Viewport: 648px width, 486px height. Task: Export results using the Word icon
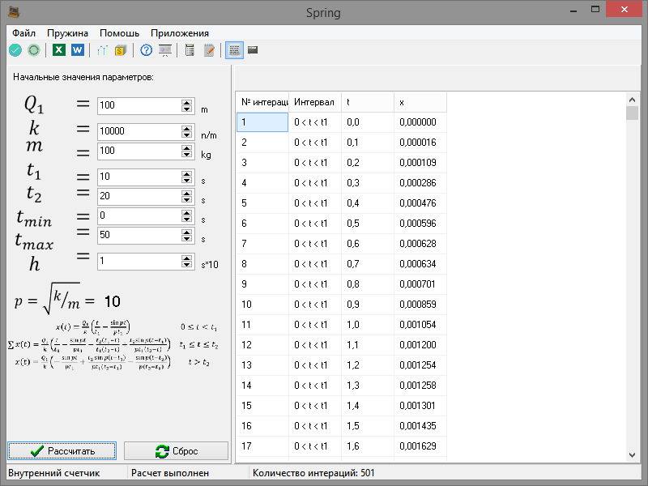pos(78,50)
